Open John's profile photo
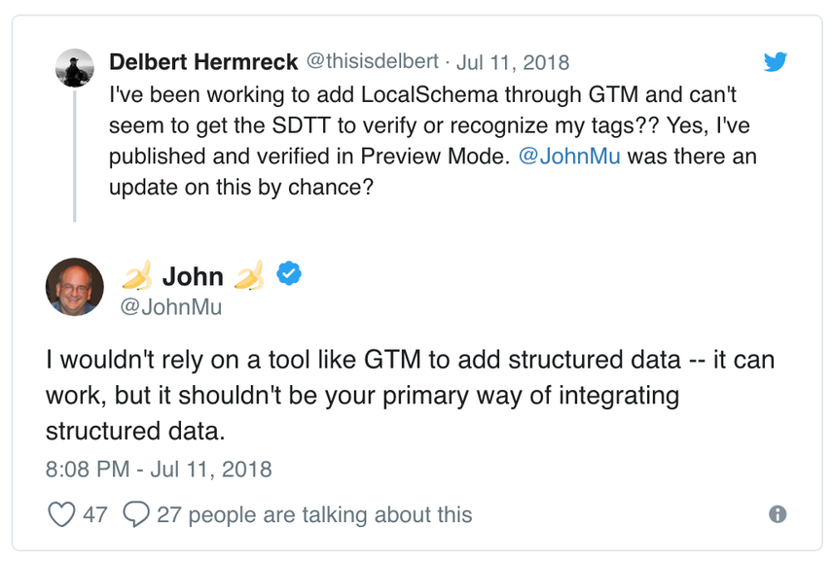Screen dimensions: 833x561 click(74, 287)
